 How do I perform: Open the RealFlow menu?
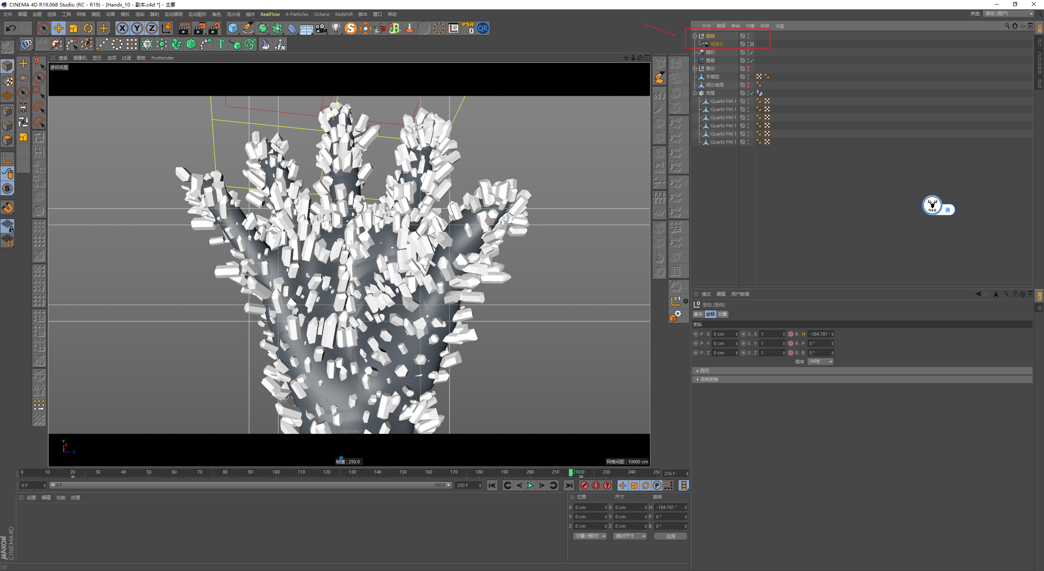pos(270,14)
